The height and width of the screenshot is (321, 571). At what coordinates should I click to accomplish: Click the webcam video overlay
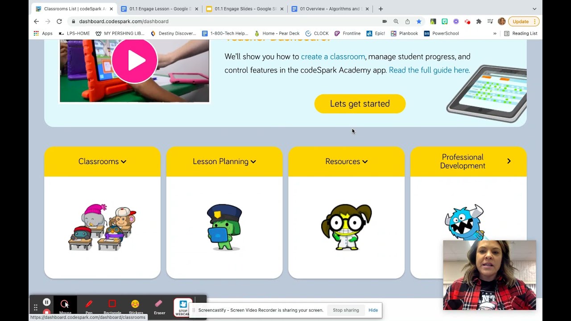pos(489,275)
